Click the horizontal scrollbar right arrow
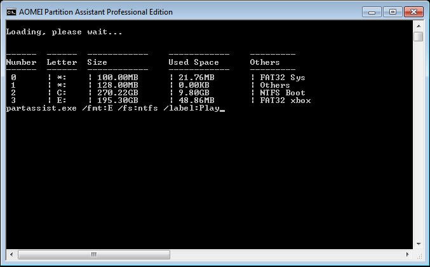 pos(408,254)
